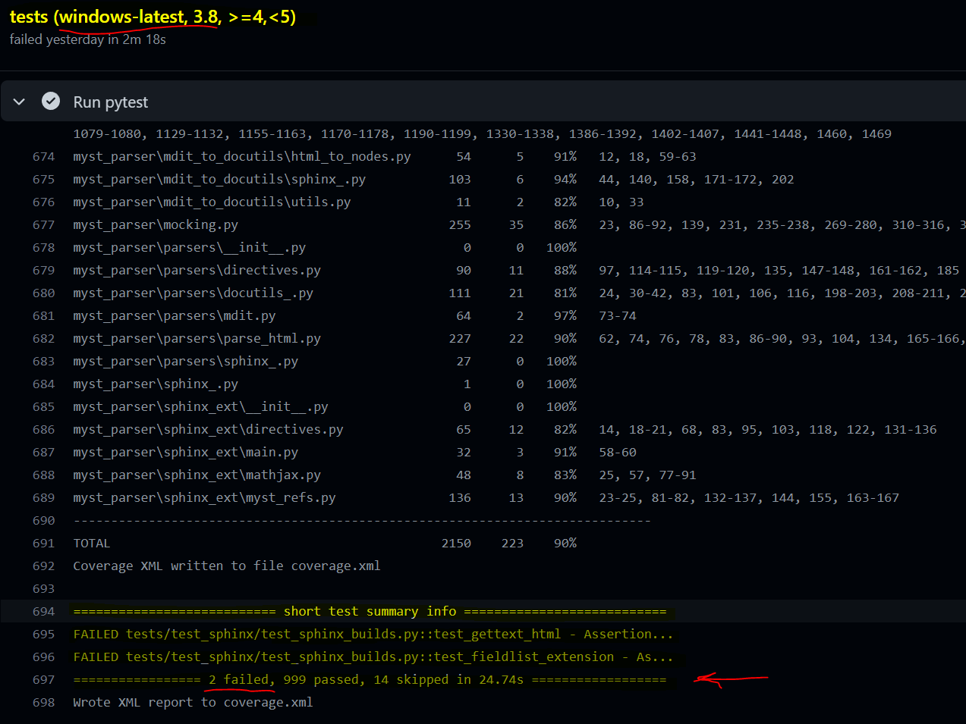Viewport: 966px width, 724px height.
Task: Click myst_parser\parsers\directives.py row
Action: click(483, 271)
